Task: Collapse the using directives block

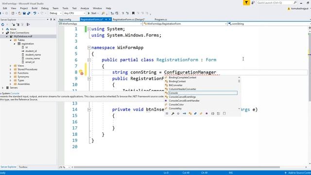Action: pos(89,29)
